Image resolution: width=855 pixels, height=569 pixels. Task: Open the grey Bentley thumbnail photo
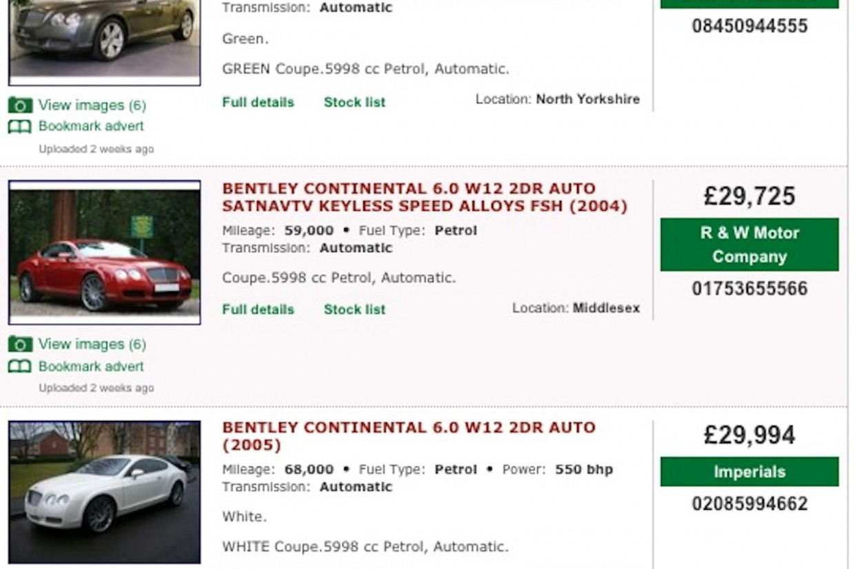click(105, 40)
